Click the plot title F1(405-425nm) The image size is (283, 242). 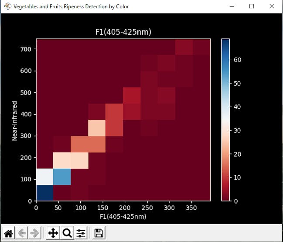click(123, 32)
